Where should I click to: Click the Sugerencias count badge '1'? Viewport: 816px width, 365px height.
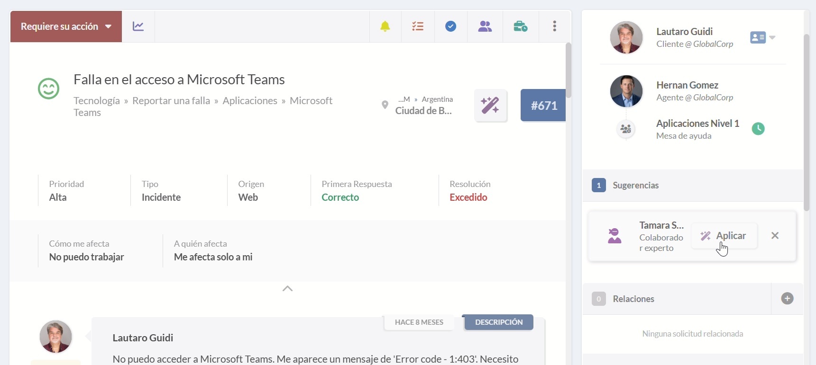(598, 185)
